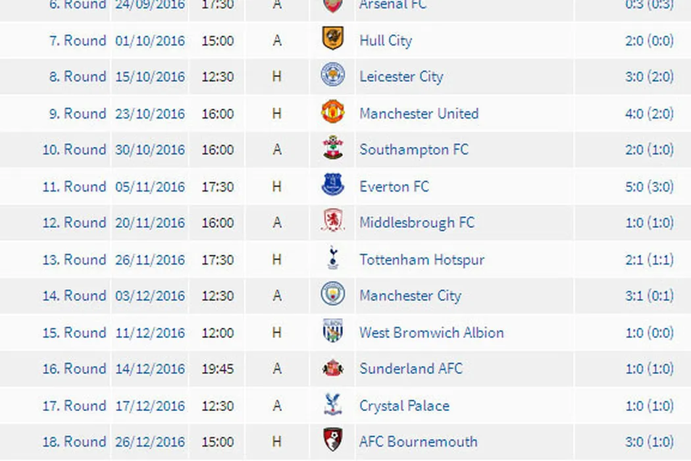Click the Southampton FC club crest

(x=332, y=149)
